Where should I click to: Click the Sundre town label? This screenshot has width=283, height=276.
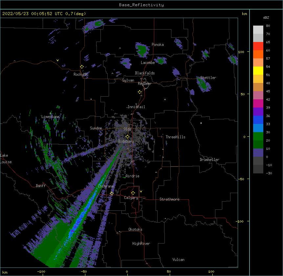(96, 128)
